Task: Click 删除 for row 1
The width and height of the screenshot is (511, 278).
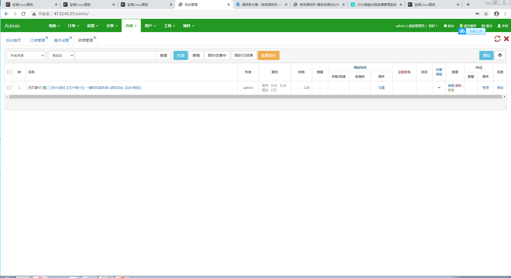Action: 458,86
